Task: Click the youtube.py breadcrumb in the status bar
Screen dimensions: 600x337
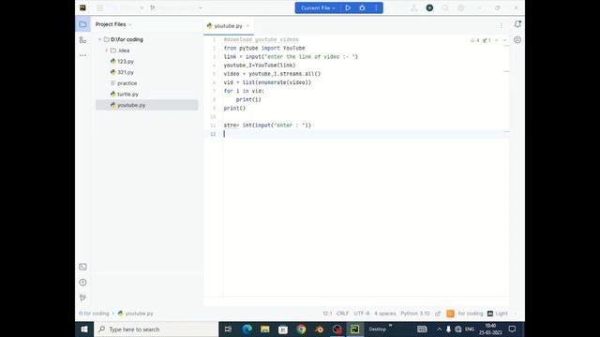Action: 136,314
